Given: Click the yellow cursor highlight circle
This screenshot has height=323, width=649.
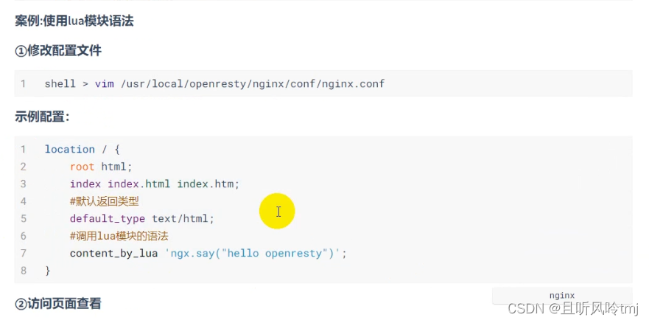Looking at the screenshot, I should (277, 212).
